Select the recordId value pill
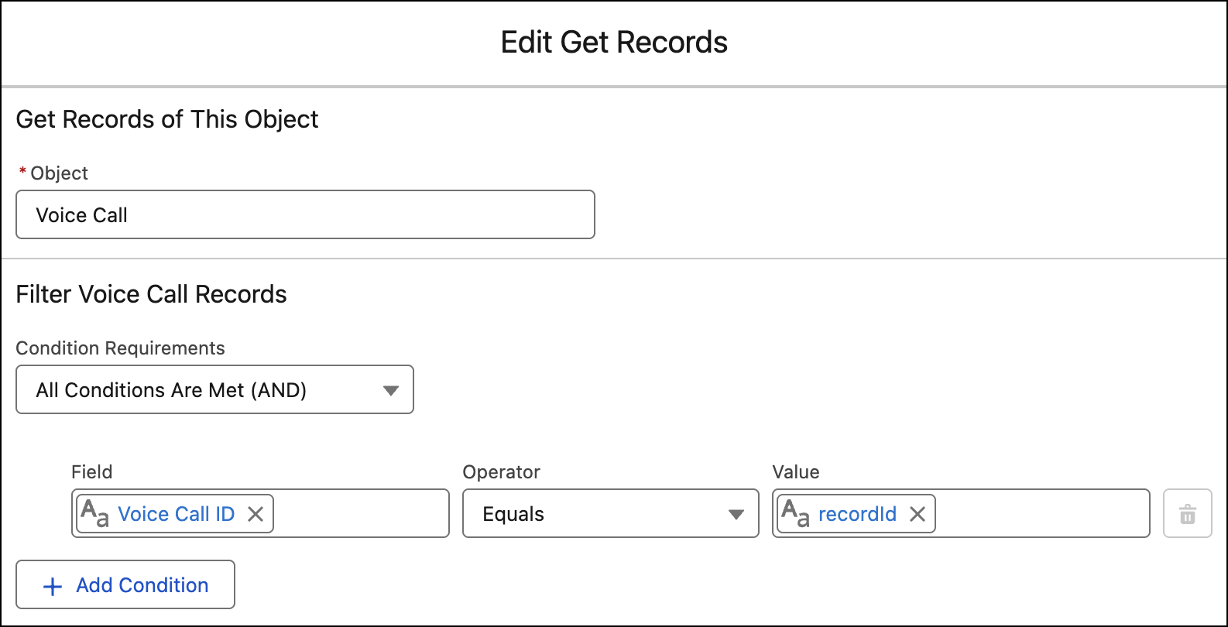This screenshot has height=627, width=1228. coord(856,514)
